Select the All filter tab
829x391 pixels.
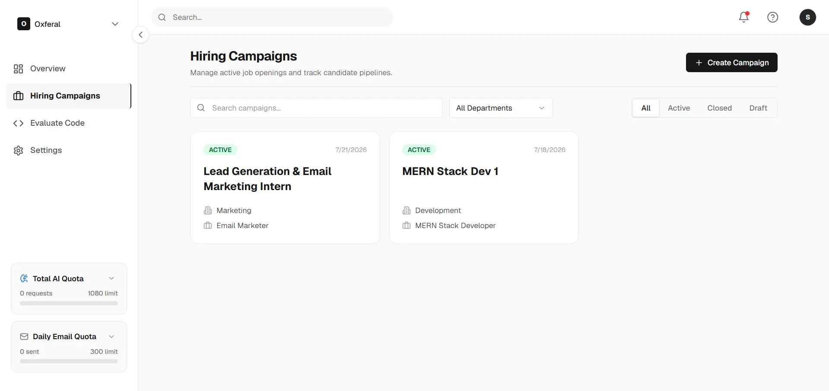tap(646, 108)
